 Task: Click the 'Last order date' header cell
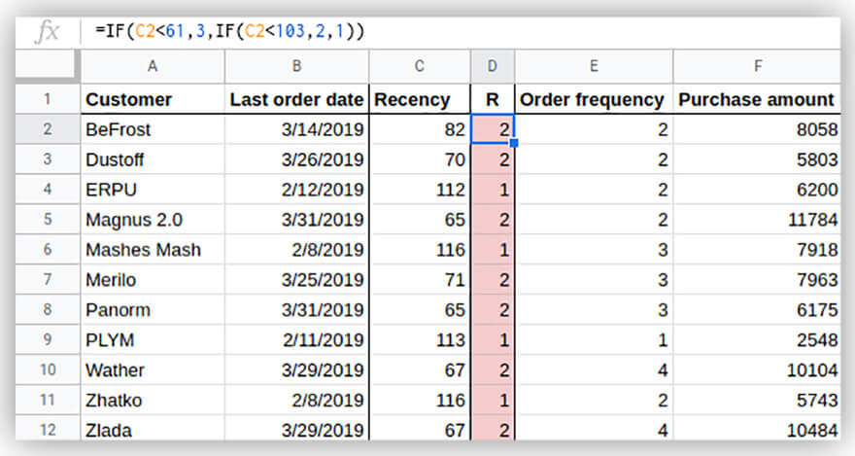(296, 99)
